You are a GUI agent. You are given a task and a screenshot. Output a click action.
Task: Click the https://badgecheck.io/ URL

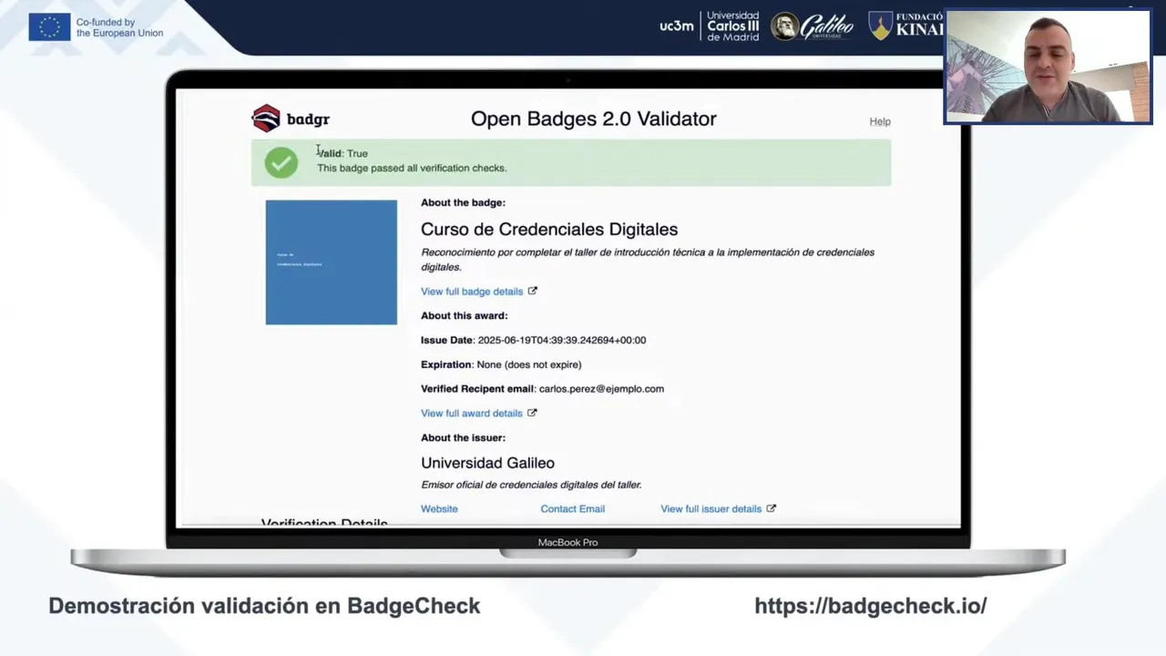point(871,606)
